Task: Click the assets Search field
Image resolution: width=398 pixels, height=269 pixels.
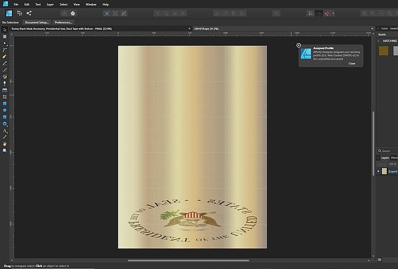Action: 387,151
